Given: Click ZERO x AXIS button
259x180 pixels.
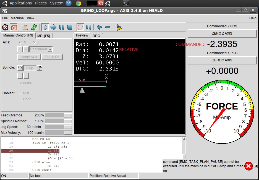Looking at the screenshot, I should coord(222,60).
